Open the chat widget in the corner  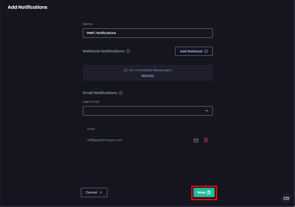point(286,198)
